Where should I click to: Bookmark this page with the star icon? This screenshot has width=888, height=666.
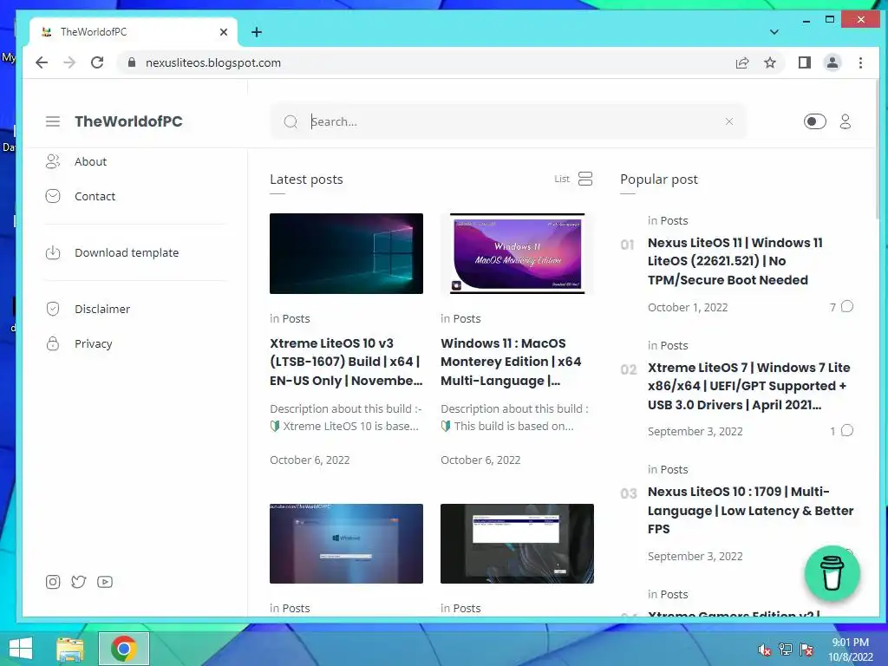coord(770,62)
